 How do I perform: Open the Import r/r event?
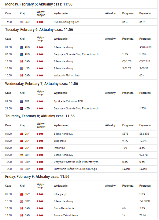tap(59, 148)
